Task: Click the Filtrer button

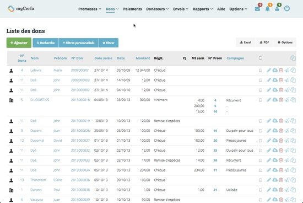Action: pos(109,43)
